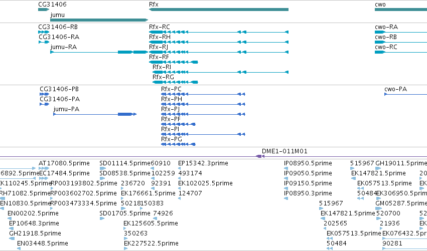Click the AT17080.5prime EST label

coord(64,163)
